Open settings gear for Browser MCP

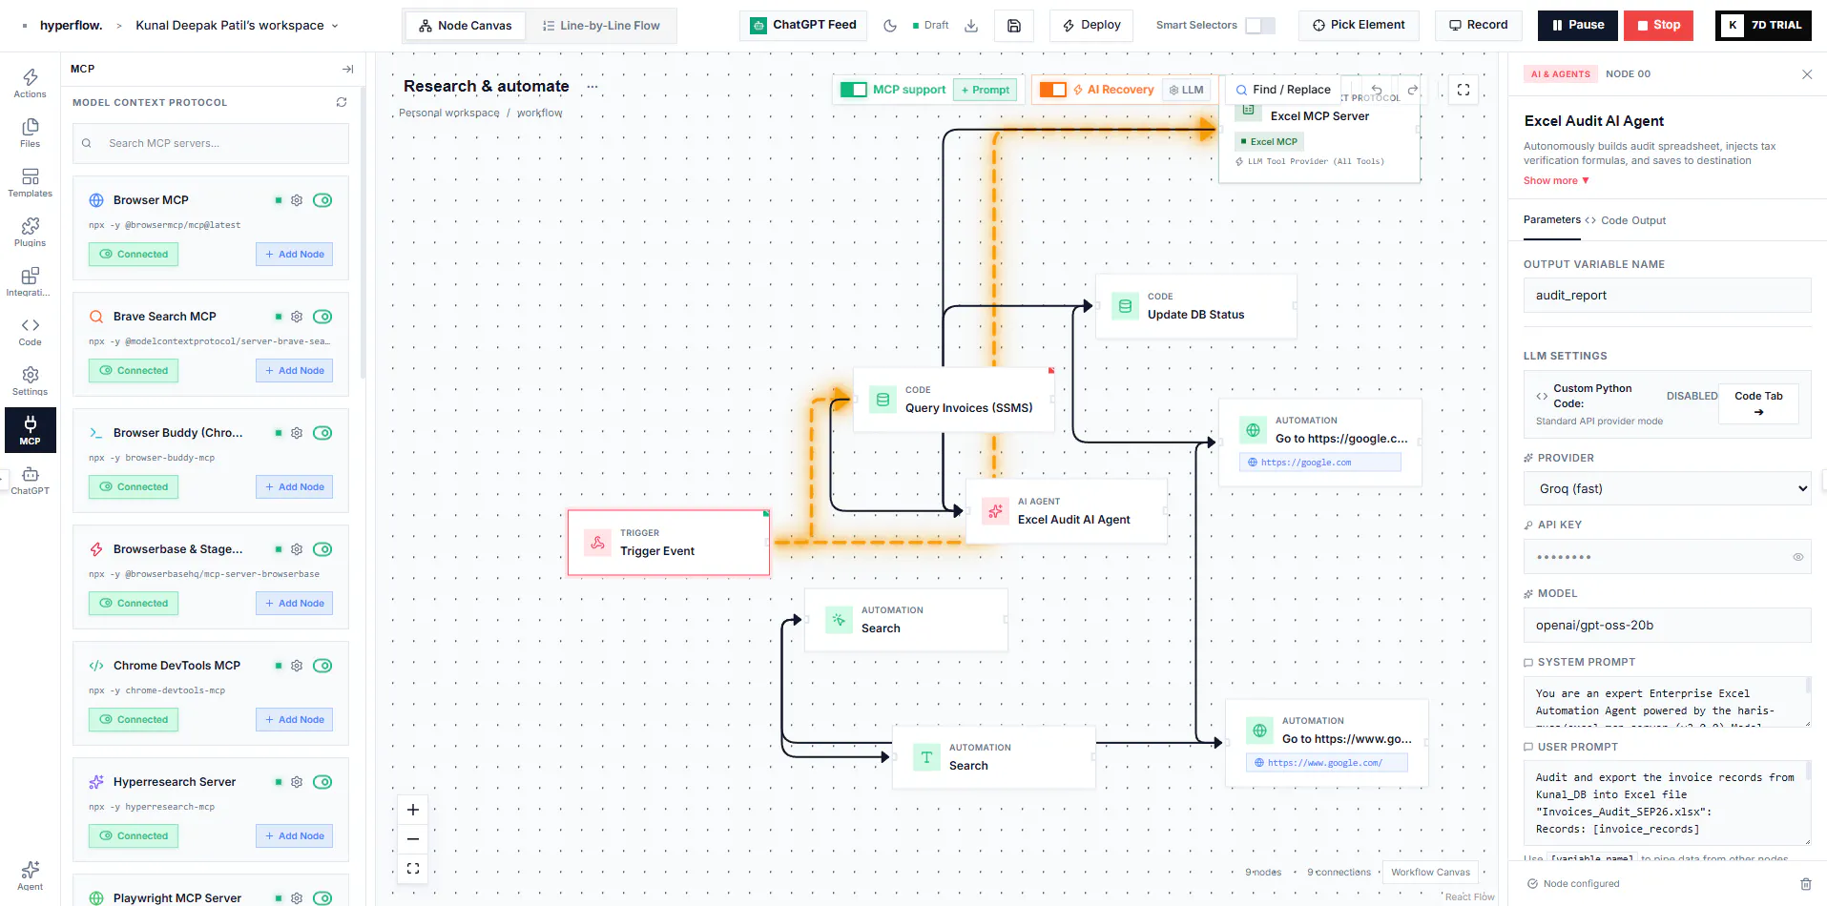click(297, 200)
